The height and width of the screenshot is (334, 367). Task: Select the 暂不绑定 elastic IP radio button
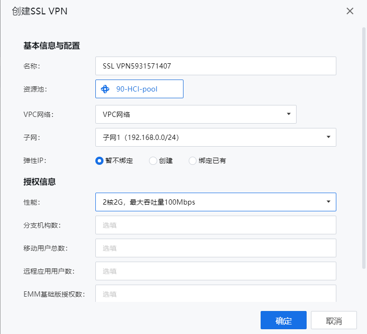[x=99, y=161]
